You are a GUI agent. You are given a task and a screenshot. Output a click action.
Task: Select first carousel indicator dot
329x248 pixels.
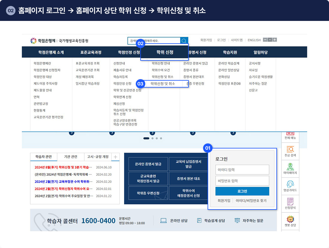pos(146,138)
